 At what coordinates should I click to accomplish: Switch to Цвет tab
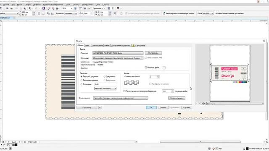point(87,46)
